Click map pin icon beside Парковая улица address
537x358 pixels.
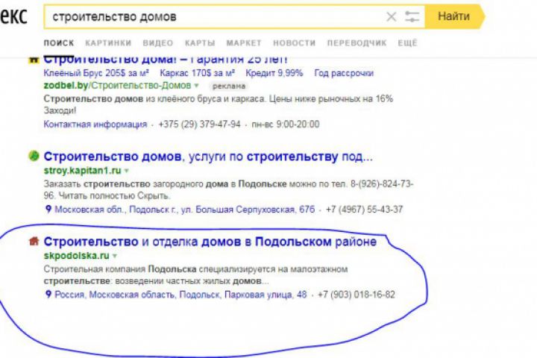(x=48, y=295)
